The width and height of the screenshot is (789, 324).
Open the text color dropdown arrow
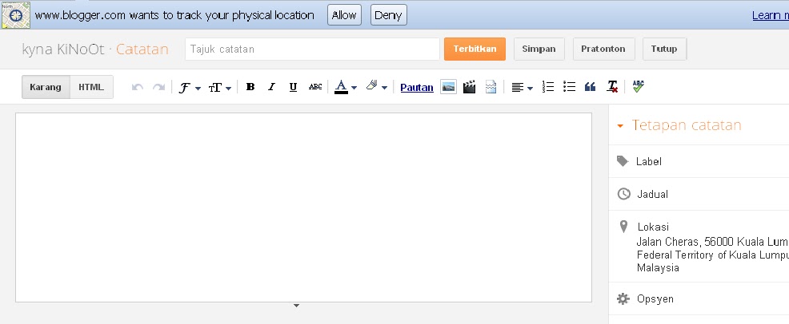(x=354, y=88)
